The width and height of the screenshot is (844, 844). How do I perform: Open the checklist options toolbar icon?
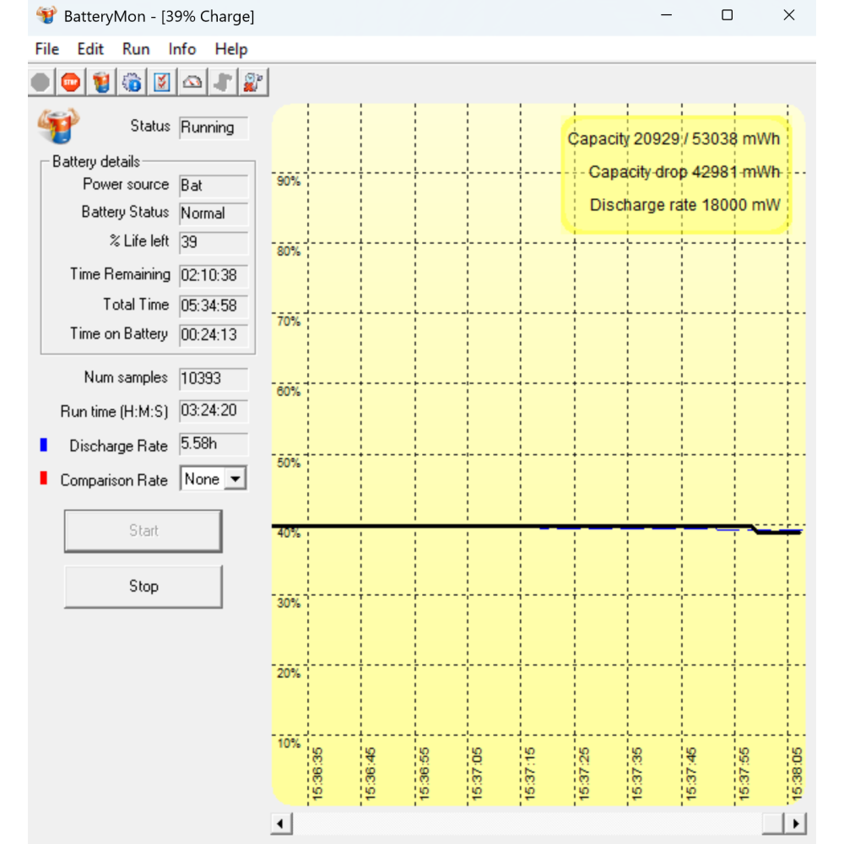click(x=162, y=82)
